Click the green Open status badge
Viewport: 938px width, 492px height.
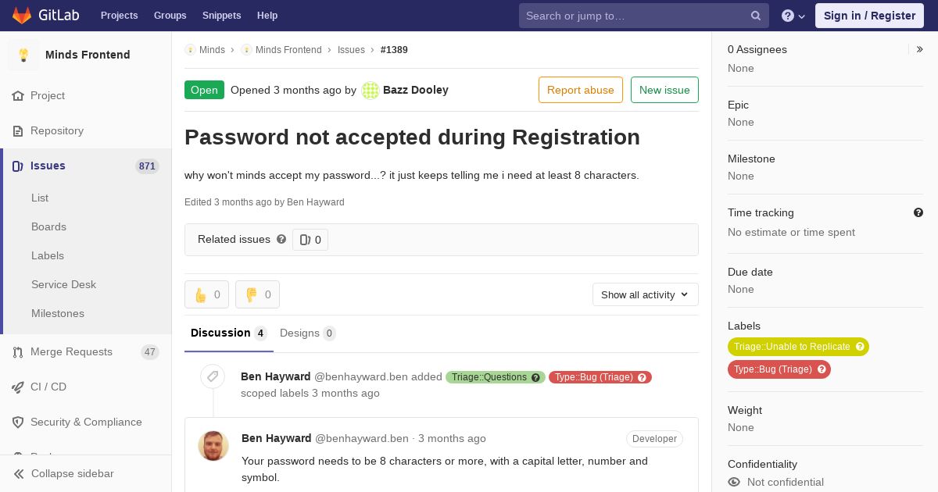click(x=204, y=90)
